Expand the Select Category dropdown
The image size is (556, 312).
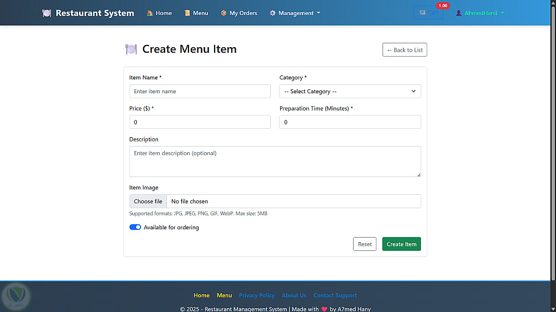point(350,91)
